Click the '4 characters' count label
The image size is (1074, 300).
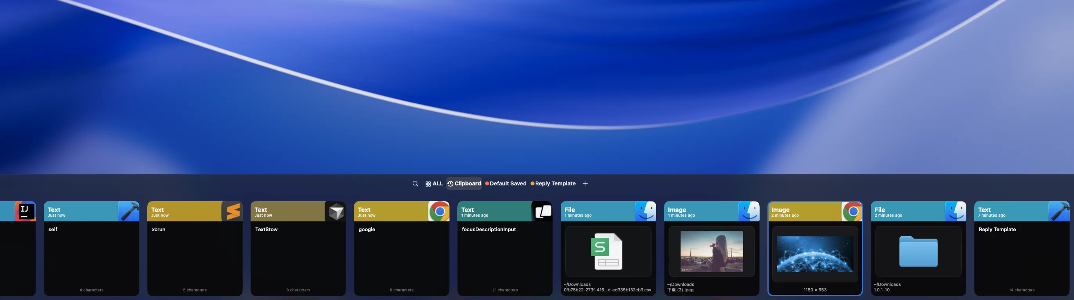click(x=92, y=290)
